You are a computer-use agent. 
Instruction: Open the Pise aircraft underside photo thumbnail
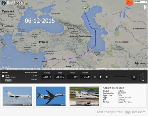[51, 96]
